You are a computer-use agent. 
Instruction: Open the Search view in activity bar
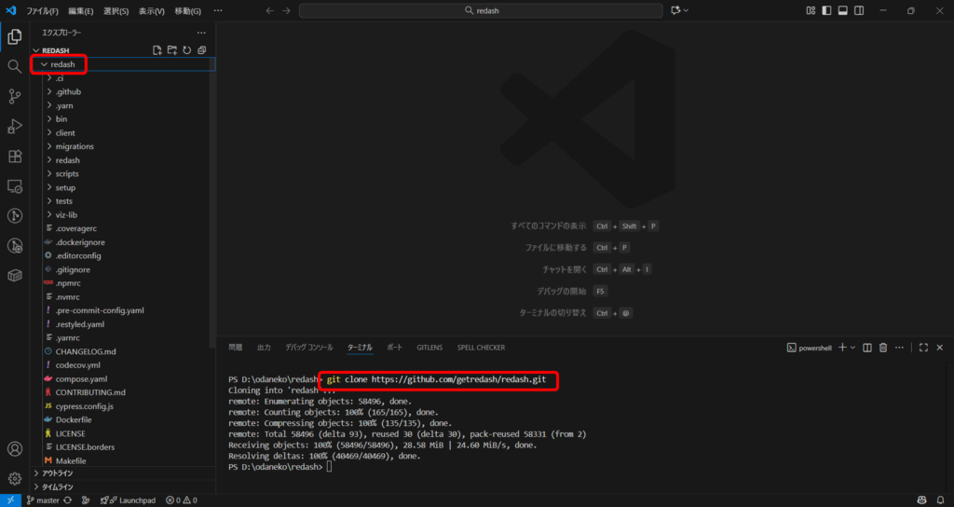click(14, 66)
